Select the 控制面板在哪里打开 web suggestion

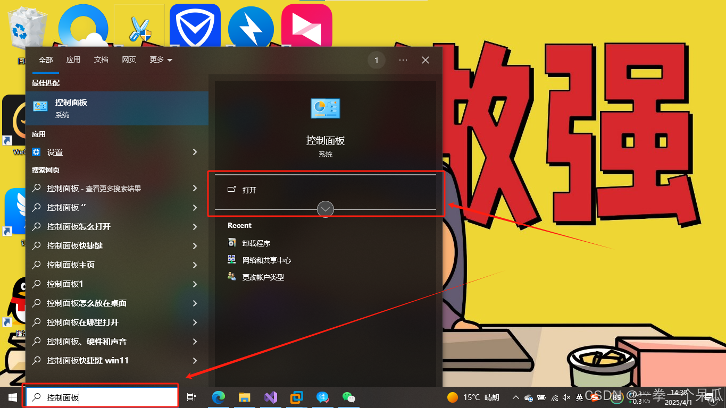pyautogui.click(x=82, y=322)
